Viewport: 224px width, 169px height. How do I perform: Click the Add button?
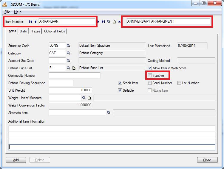coord(16,160)
